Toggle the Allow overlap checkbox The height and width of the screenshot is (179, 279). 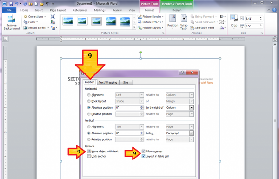(x=143, y=152)
